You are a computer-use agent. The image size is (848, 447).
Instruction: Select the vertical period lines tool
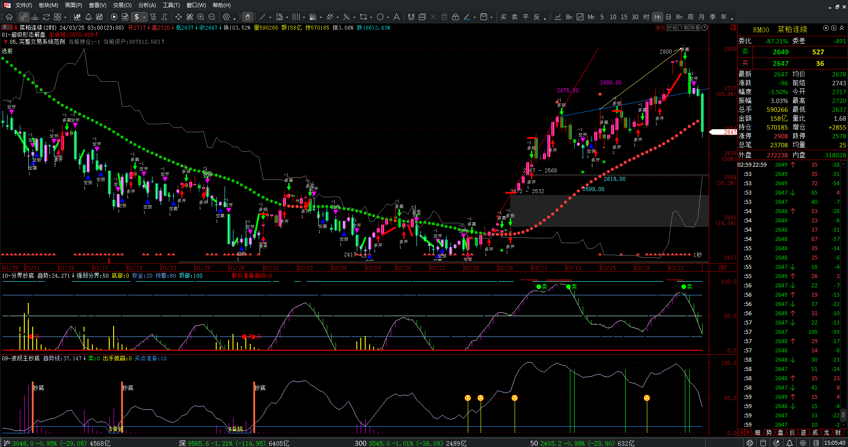[296, 17]
